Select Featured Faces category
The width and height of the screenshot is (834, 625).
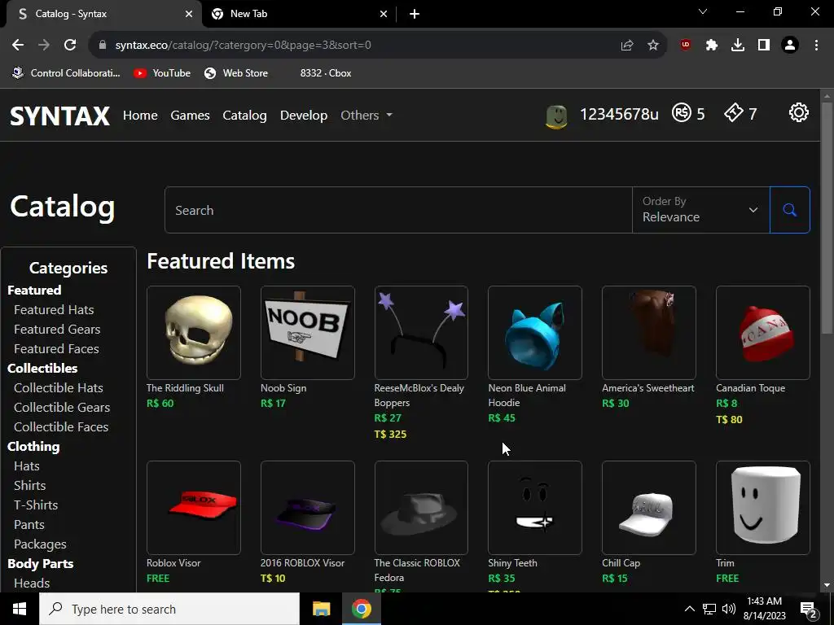(x=56, y=349)
